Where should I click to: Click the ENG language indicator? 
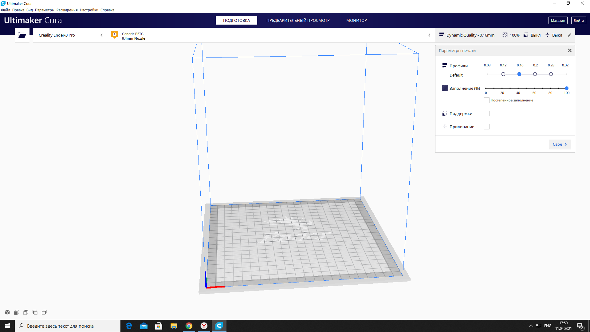pyautogui.click(x=548, y=326)
